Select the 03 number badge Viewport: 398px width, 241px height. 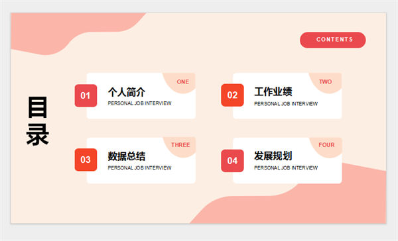(86, 160)
